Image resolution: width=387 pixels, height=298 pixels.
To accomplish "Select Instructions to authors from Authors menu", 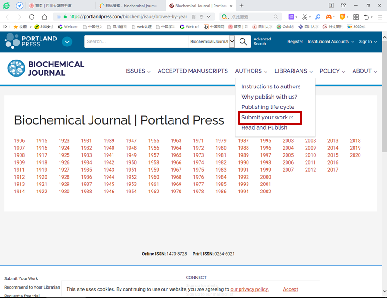I will pos(271,86).
